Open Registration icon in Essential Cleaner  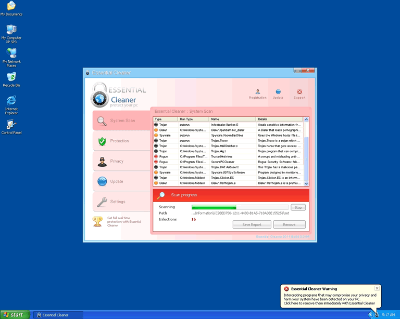tap(257, 92)
